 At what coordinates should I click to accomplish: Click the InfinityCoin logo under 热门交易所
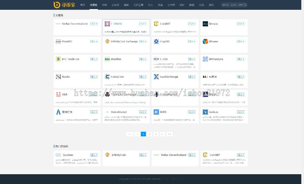[x=107, y=155]
